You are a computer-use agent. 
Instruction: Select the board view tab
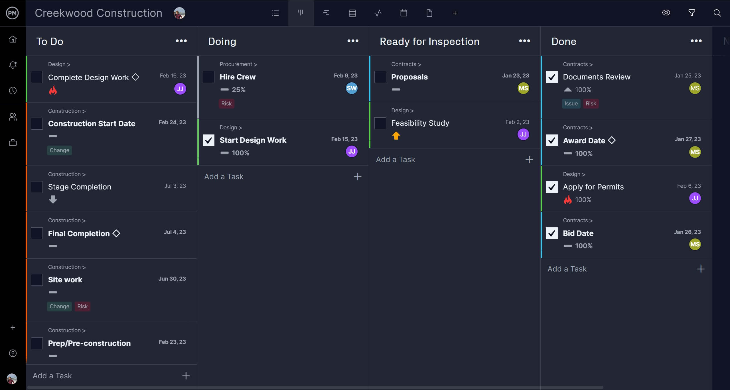[x=301, y=13]
